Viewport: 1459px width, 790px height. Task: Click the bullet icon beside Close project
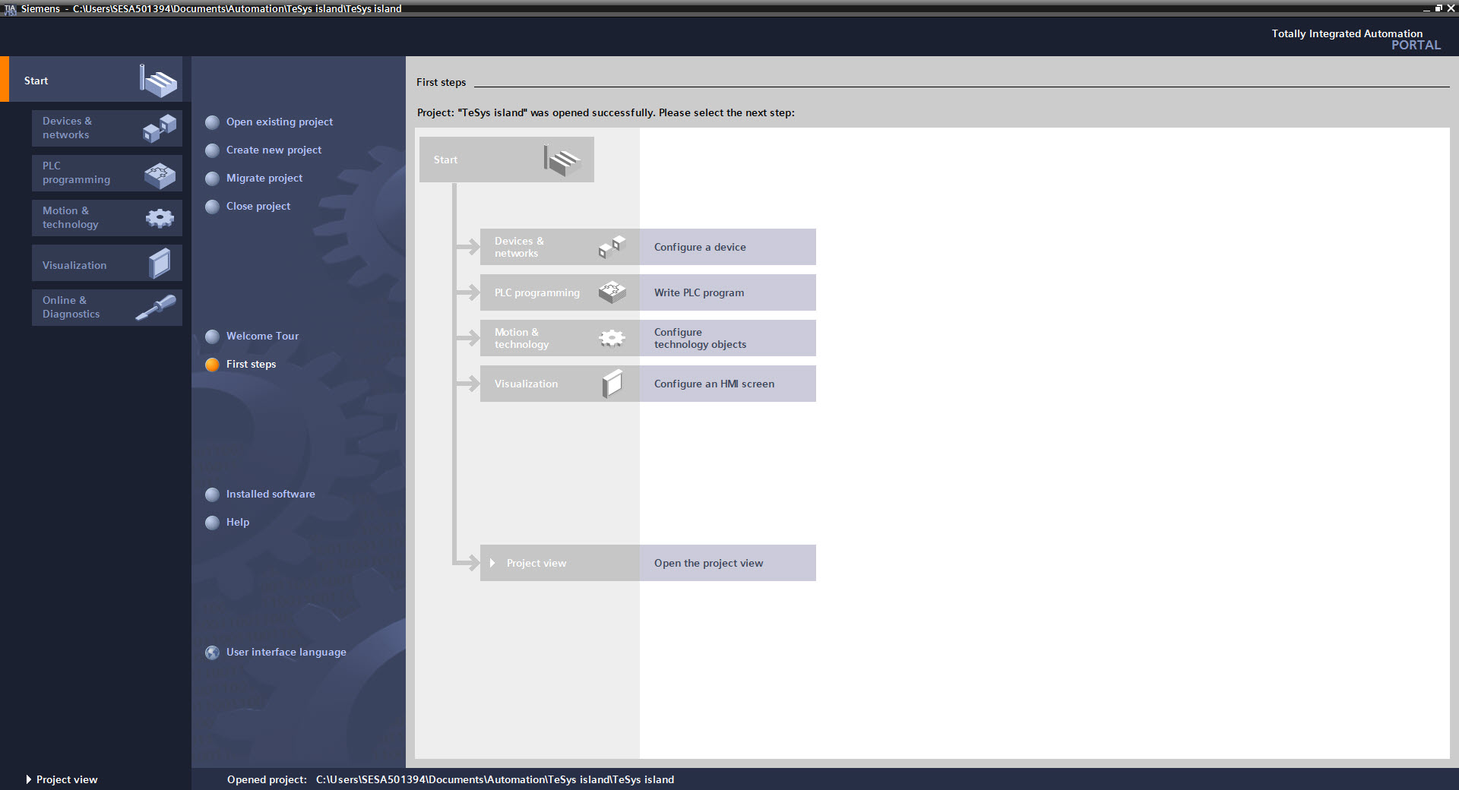pos(213,207)
